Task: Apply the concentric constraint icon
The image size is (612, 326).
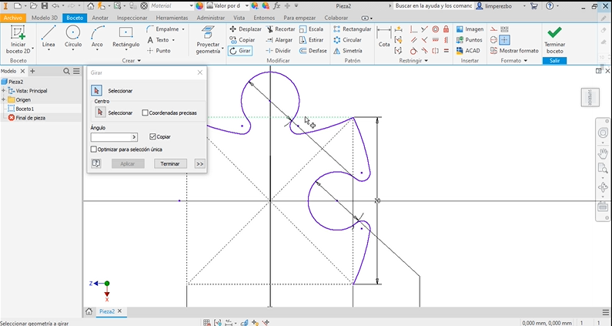Action: (x=436, y=29)
